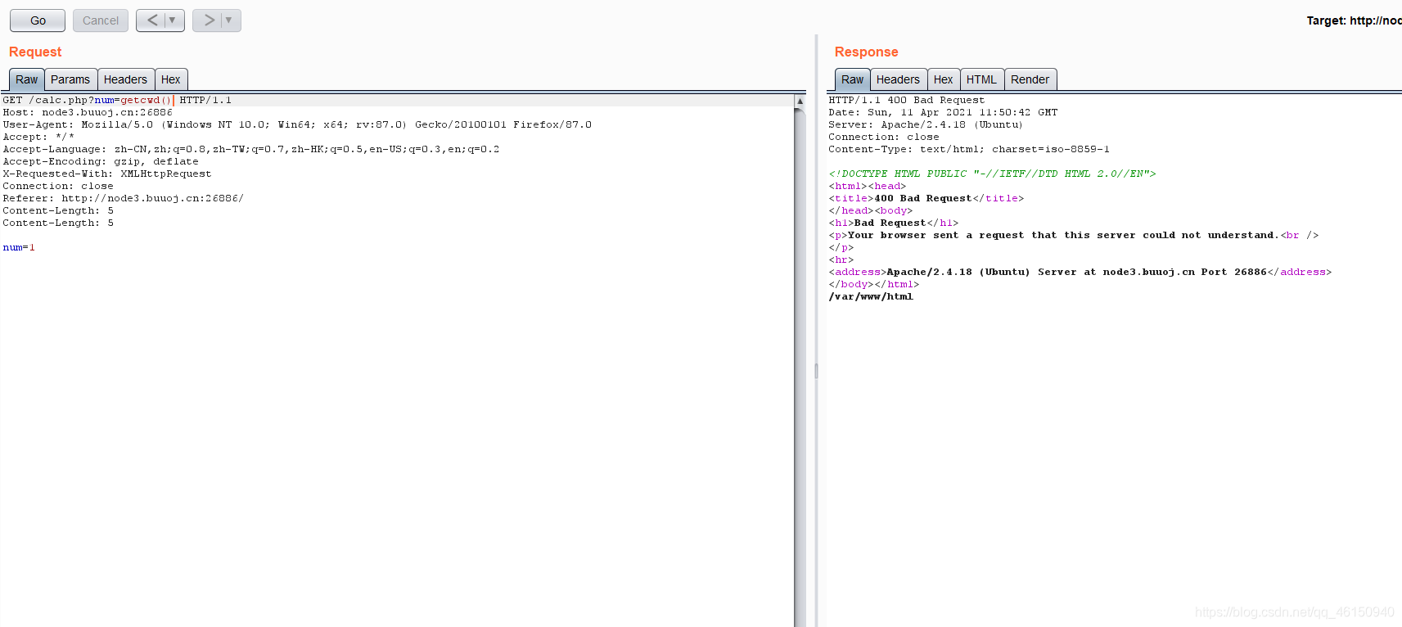
Task: Click the X-Requested-With: XMLHttpRequest line
Action: (107, 174)
